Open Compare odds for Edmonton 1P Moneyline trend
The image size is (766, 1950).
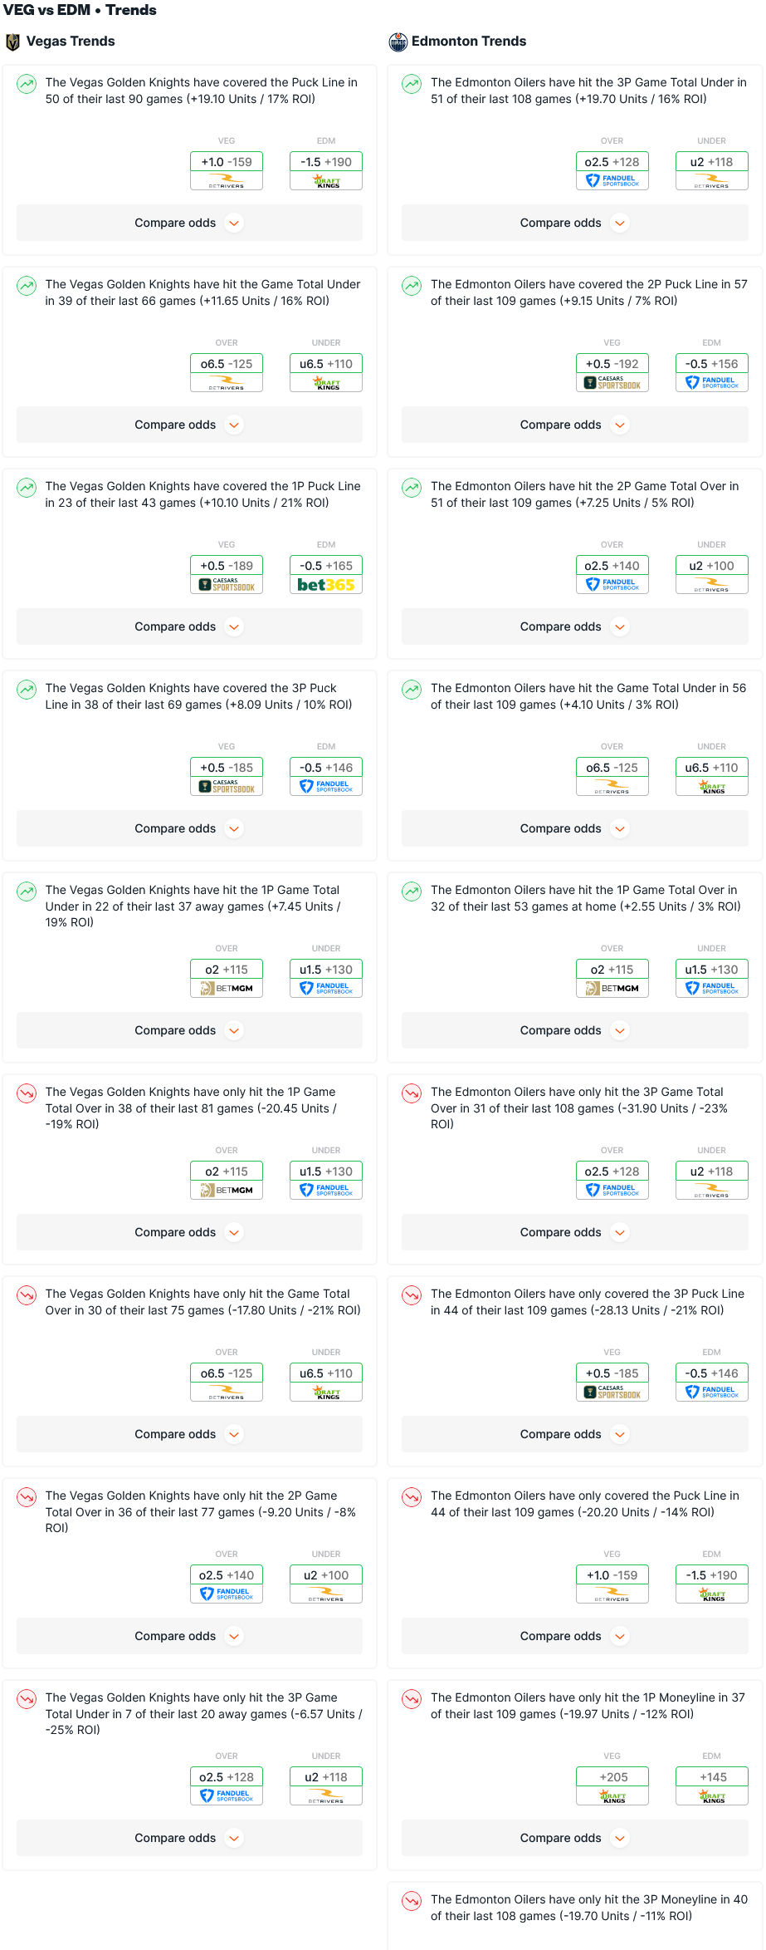point(575,1838)
